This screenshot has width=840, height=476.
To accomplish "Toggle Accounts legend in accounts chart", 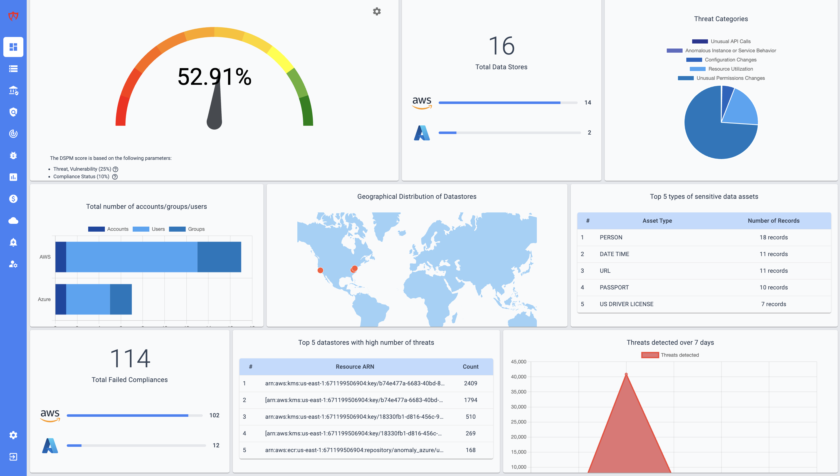I will point(108,229).
